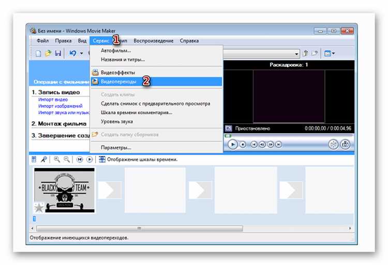Click the Play Storyboard icon
This screenshot has height=265, width=388.
[89, 160]
